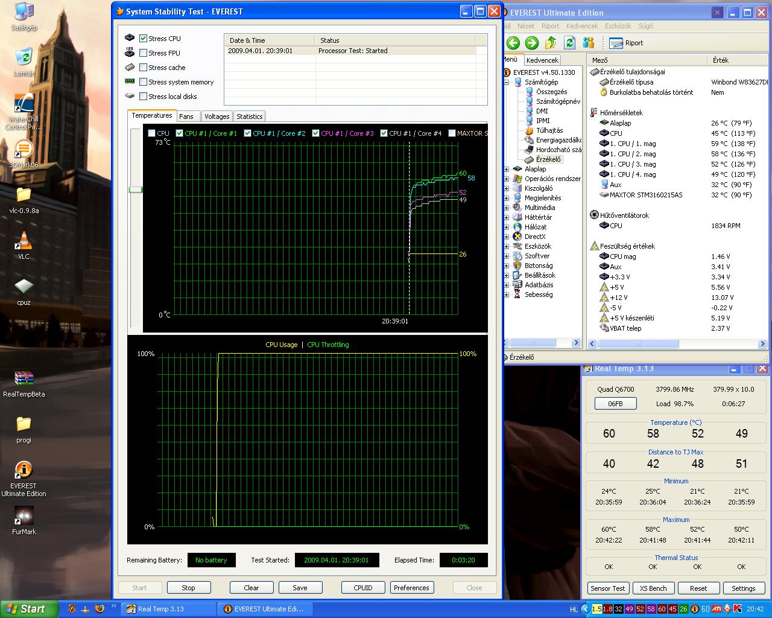The width and height of the screenshot is (772, 618).
Task: Click the Save button in Stability Test
Action: tap(300, 588)
